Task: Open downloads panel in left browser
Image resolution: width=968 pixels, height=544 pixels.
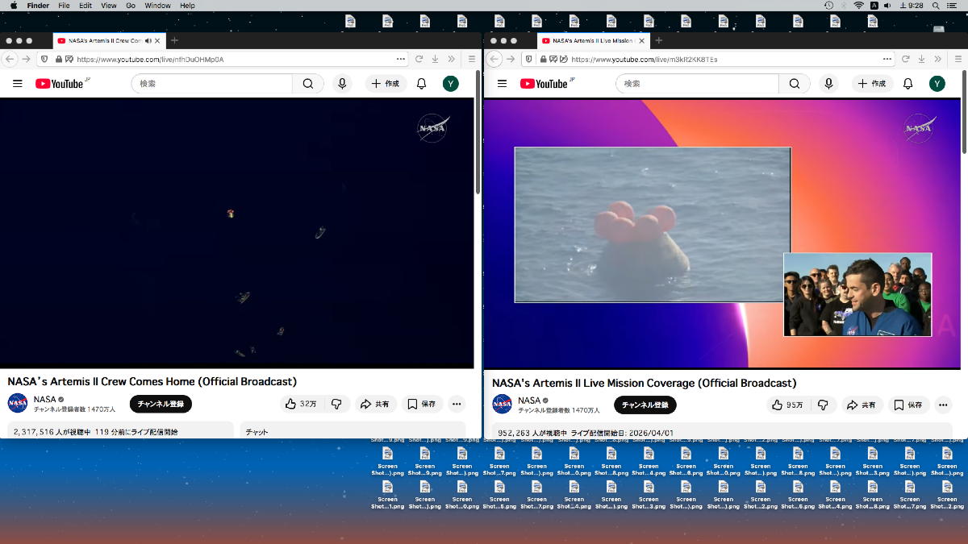Action: [435, 59]
